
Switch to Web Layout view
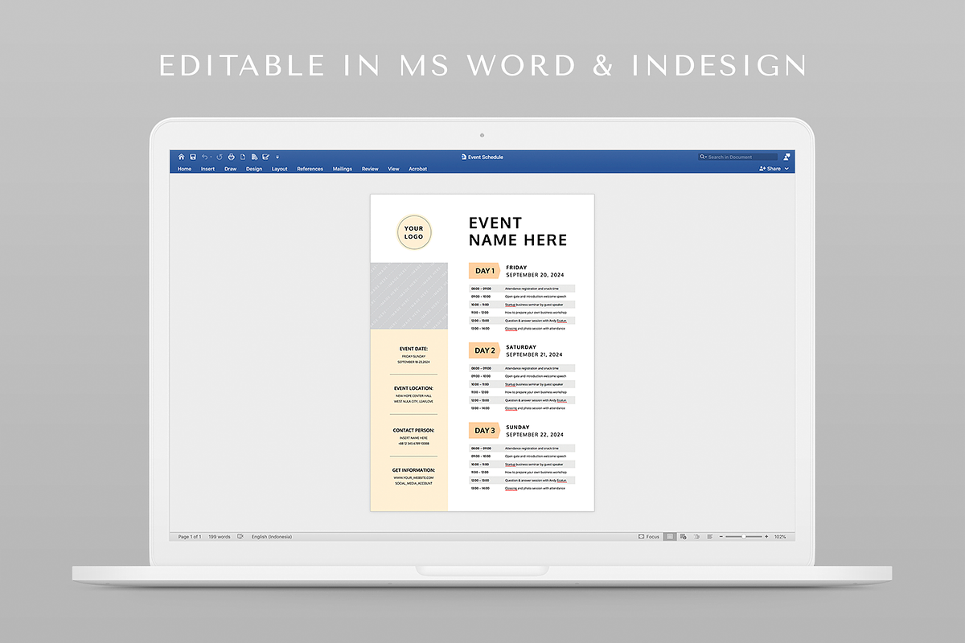[683, 536]
